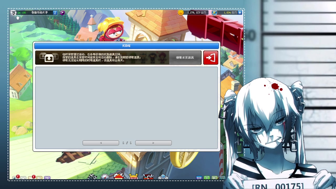Image resolution: width=336 pixels, height=189 pixels.
Task: Click the gold coin currency icon
Action: 181,13
